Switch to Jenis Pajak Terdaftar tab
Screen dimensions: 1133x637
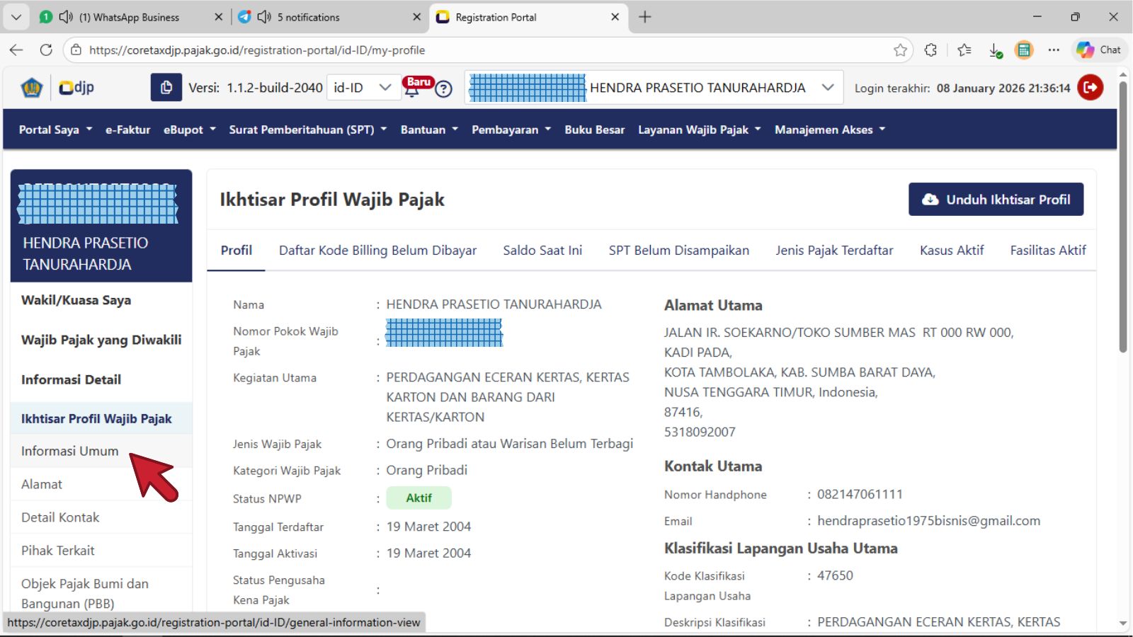coord(834,251)
